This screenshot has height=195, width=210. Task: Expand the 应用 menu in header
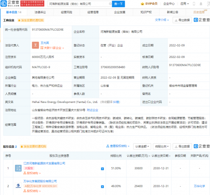(184, 4)
